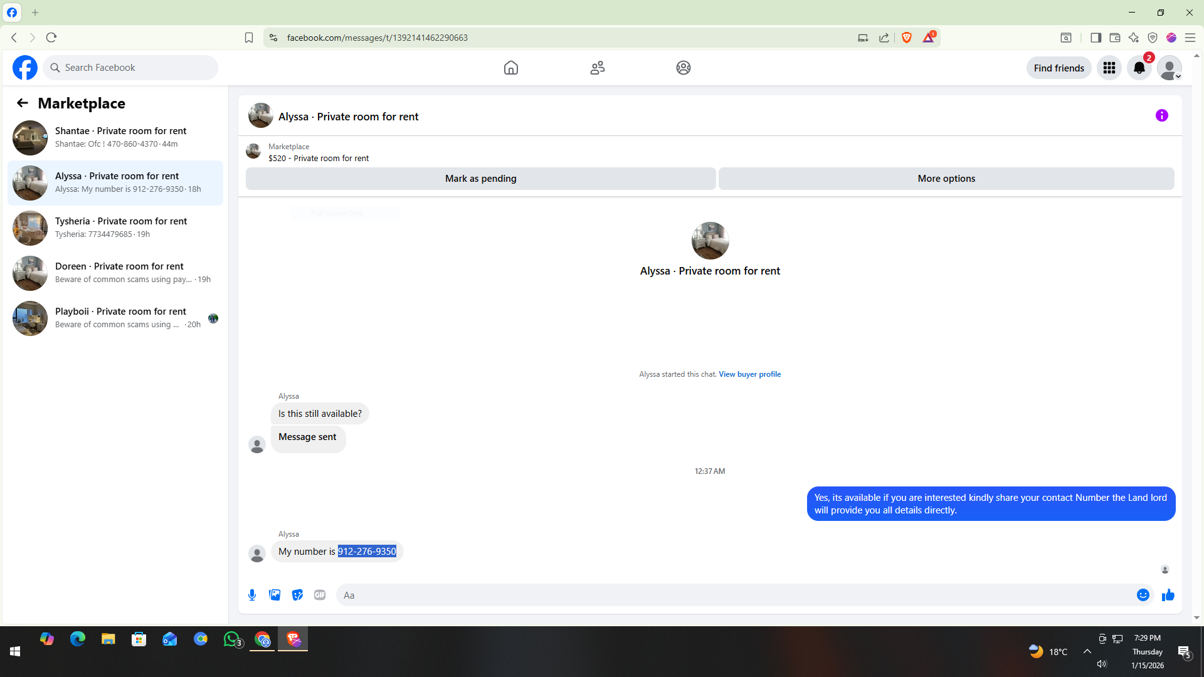Open conversation information icon
1204x677 pixels.
click(1161, 115)
